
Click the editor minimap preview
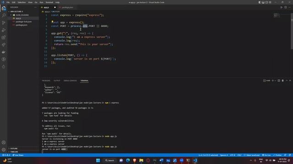click(x=277, y=15)
